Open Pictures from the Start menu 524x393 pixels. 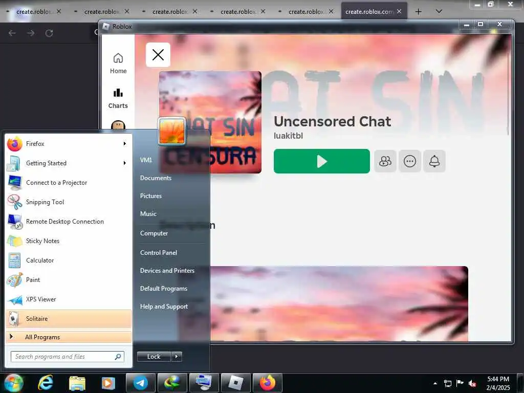pos(151,196)
